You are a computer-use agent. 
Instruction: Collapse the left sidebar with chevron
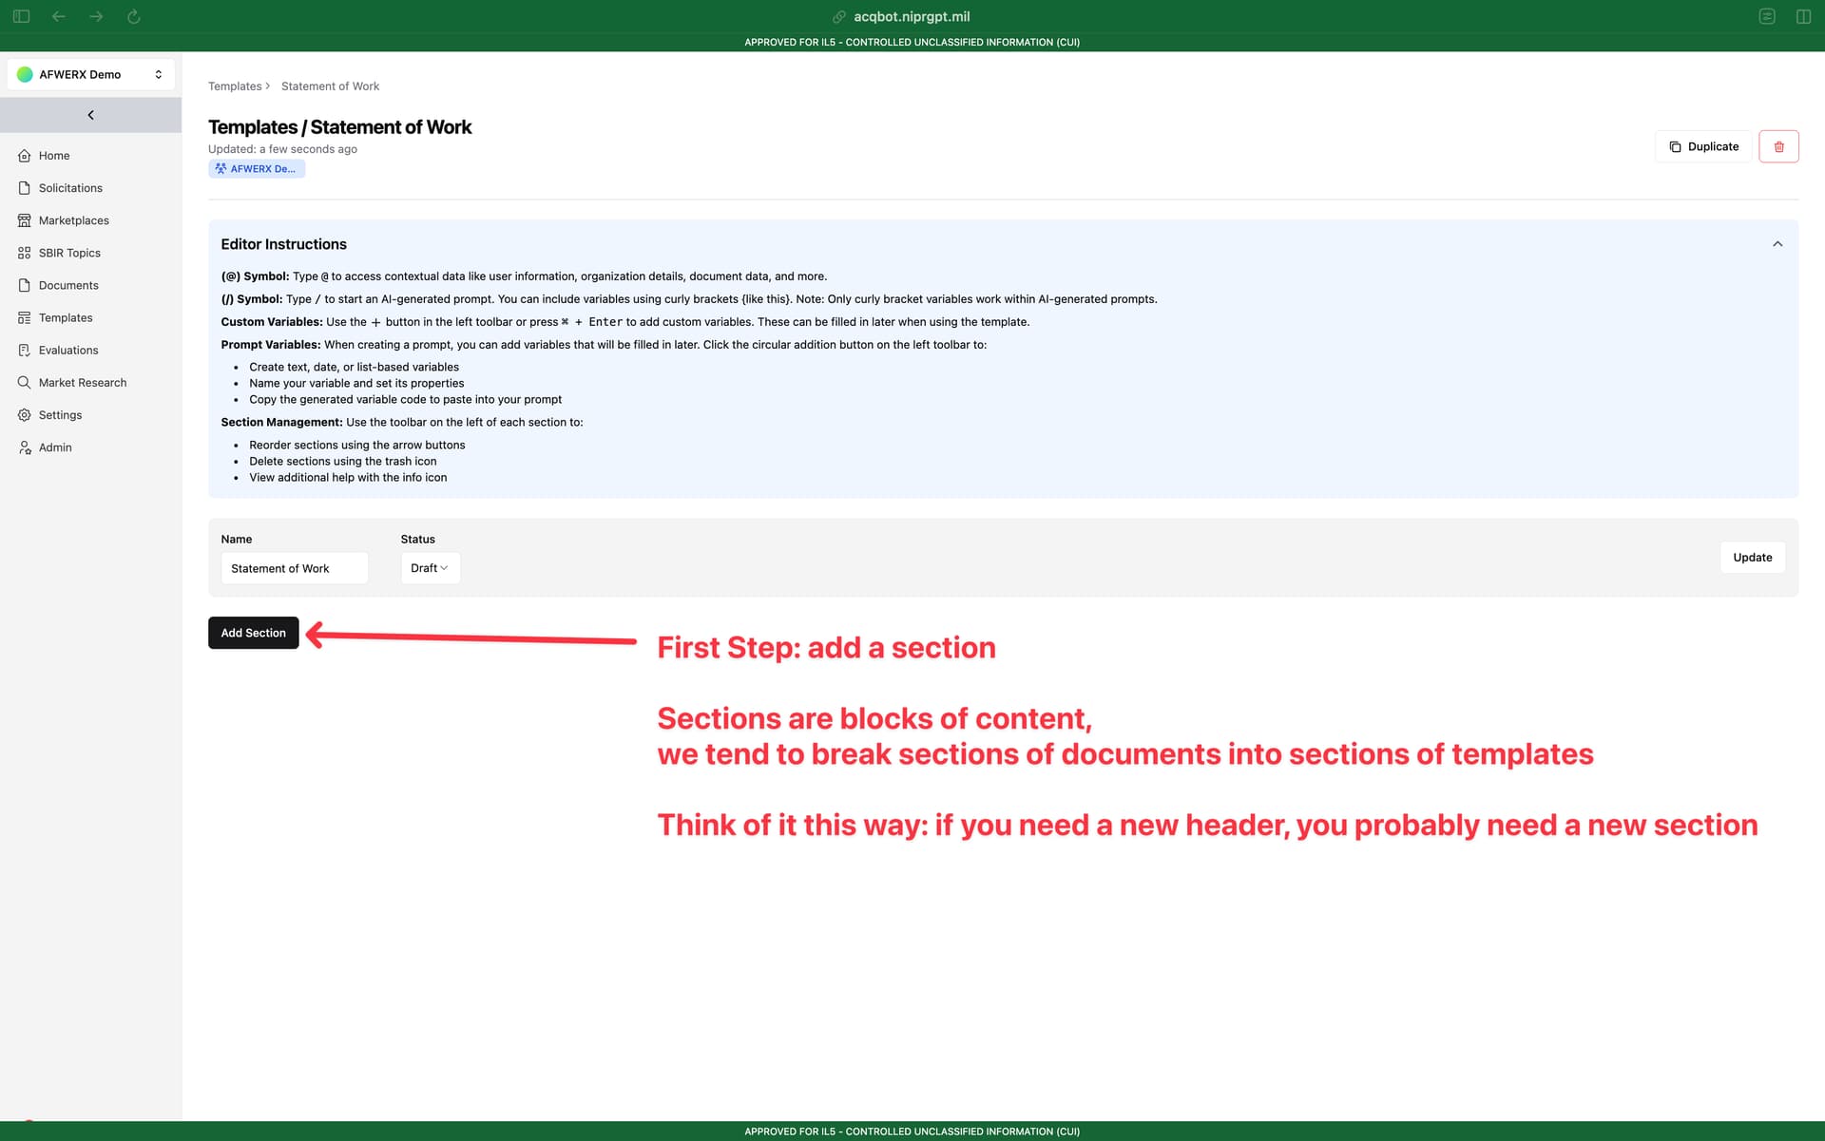point(91,115)
